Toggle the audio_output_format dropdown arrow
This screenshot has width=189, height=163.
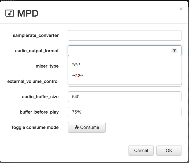coord(174,51)
